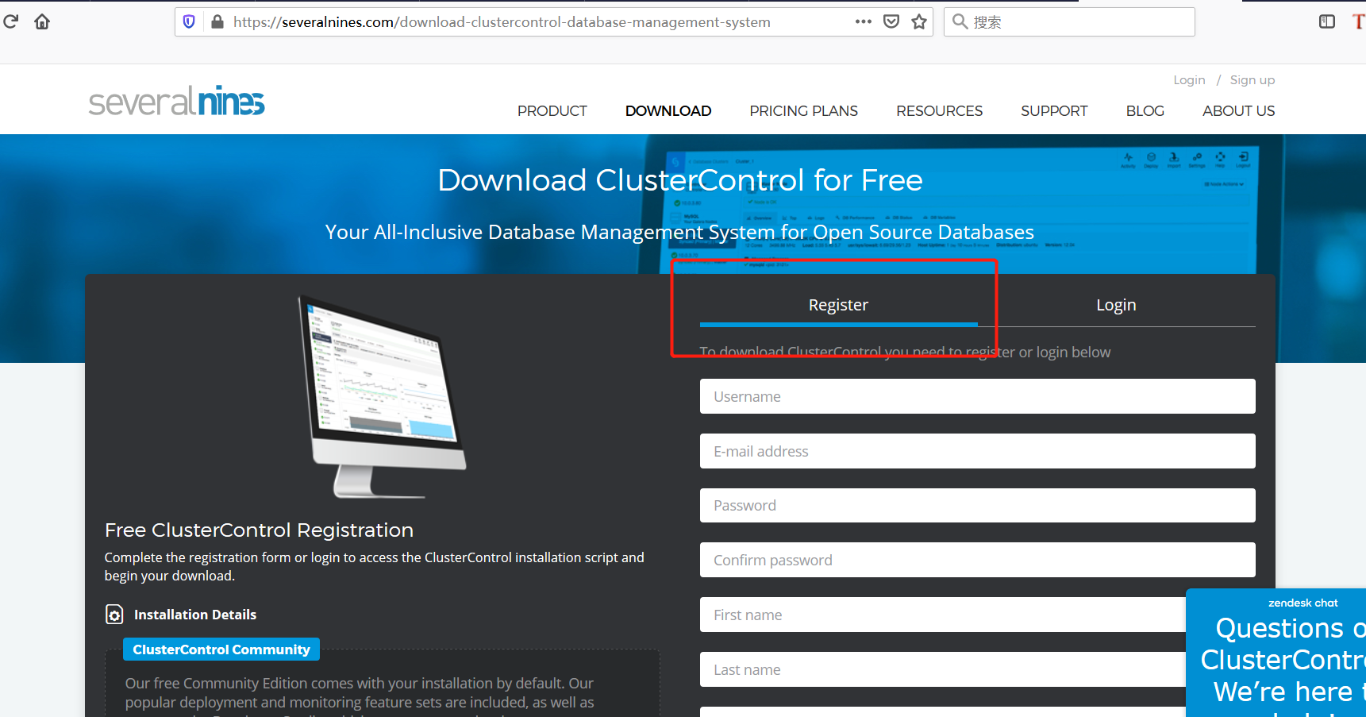Toggle the browser sidebar icon
The width and height of the screenshot is (1366, 717).
click(1327, 21)
